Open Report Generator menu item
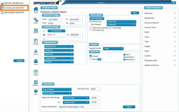Image resolution: width=179 pixels, height=112 pixels. click(14, 3)
